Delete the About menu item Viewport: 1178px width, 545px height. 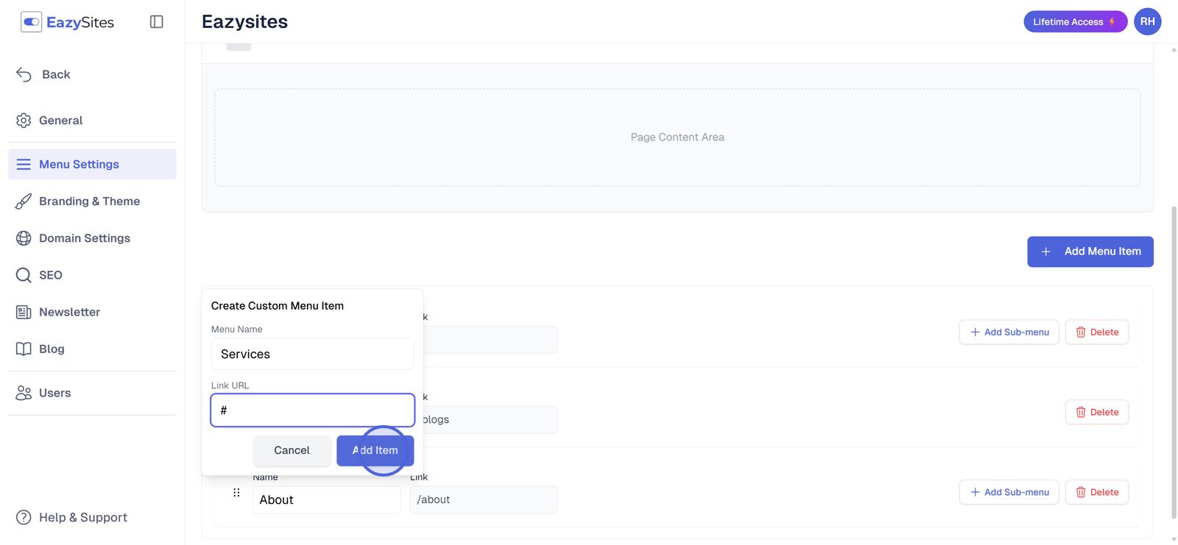pos(1096,493)
